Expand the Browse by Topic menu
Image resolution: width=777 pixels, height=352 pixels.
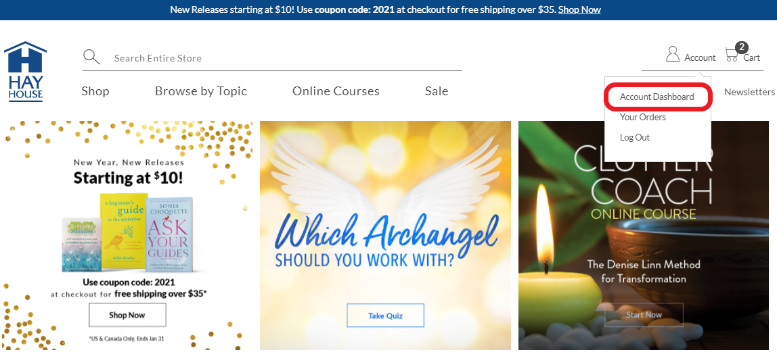pos(201,91)
